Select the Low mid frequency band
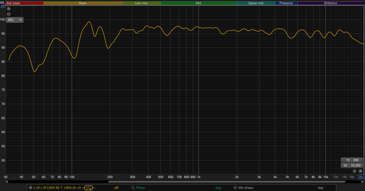The height and width of the screenshot is (191, 365). (x=141, y=3)
